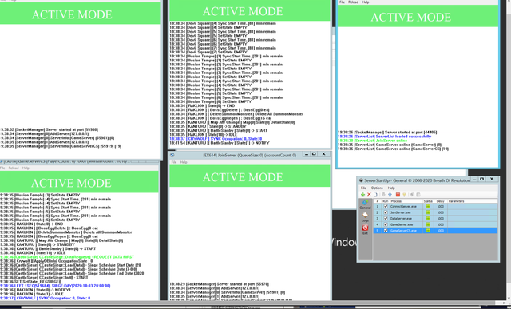Viewport: 511px width, 309px height.
Task: Click the 1000 delay cell of ConnectServer.exe
Action: (440, 206)
